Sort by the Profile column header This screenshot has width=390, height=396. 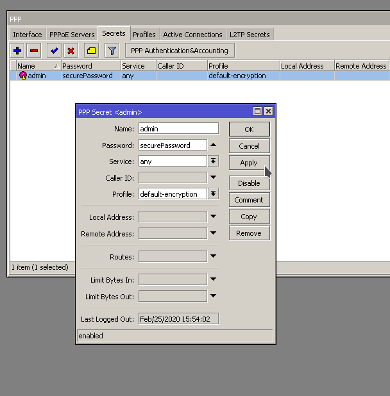point(242,66)
